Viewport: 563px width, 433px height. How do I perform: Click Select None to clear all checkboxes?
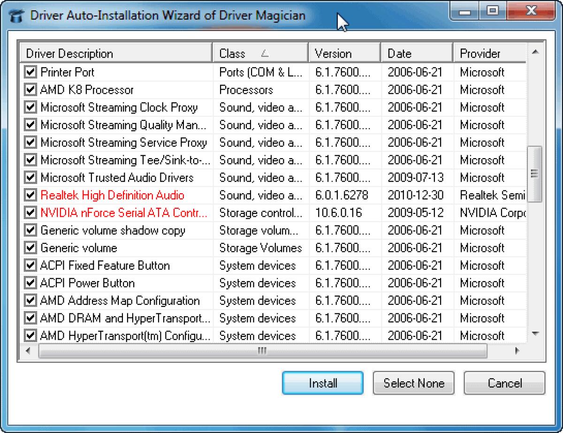click(413, 383)
